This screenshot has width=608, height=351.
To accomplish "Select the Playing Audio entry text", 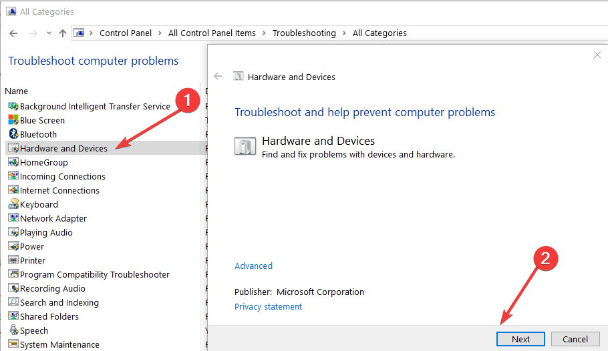I will 46,232.
